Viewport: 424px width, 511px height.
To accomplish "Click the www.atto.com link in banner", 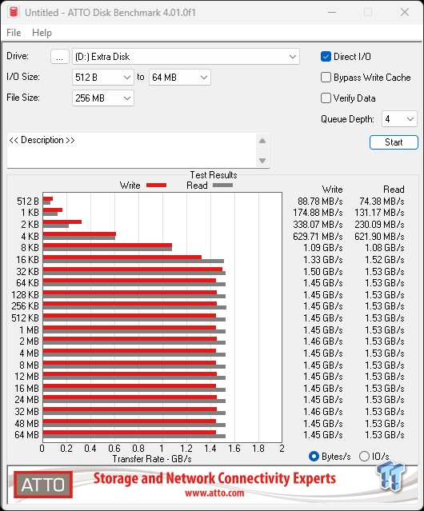I will 214,493.
